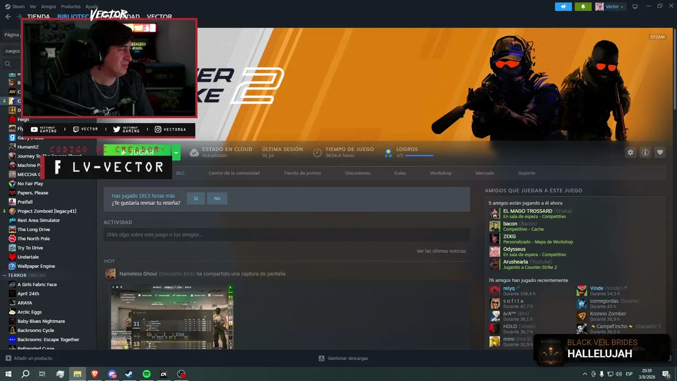The image size is (677, 381).
Task: Select Try To Drive in library
Action: click(x=30, y=248)
